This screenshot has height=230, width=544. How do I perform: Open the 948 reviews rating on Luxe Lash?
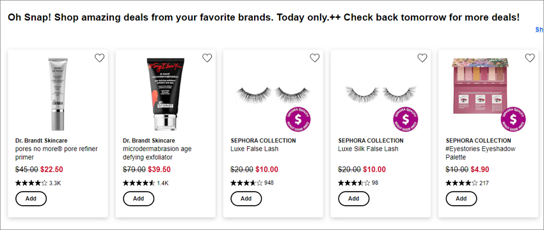(x=252, y=183)
